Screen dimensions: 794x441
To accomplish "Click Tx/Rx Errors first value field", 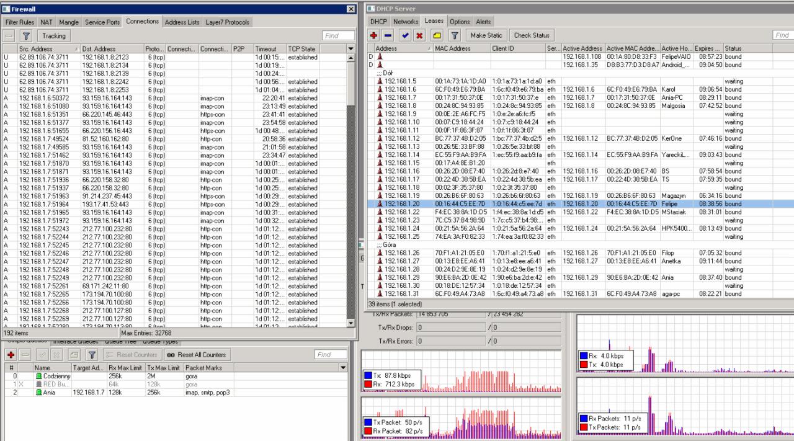I will pyautogui.click(x=452, y=340).
